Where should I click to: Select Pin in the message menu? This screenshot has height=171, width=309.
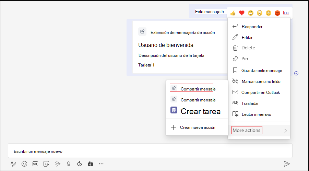click(x=259, y=59)
